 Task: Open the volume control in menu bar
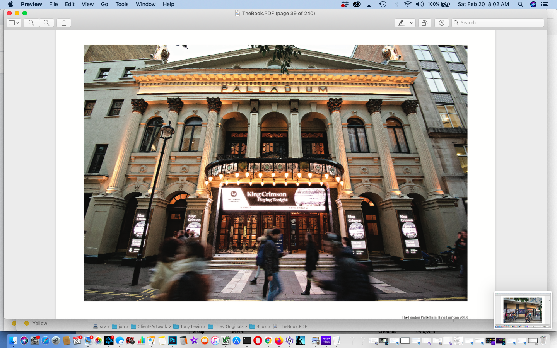(420, 4)
